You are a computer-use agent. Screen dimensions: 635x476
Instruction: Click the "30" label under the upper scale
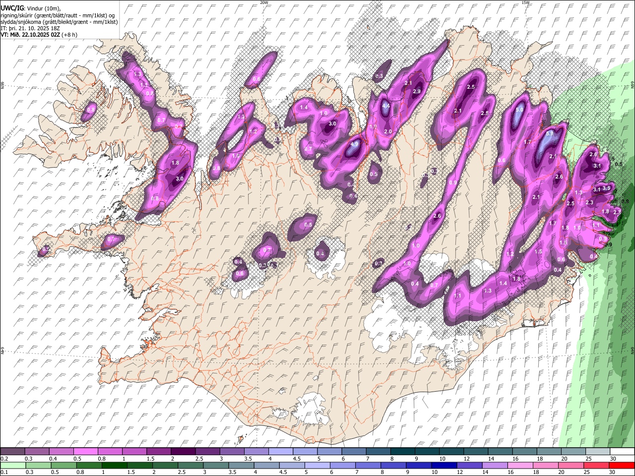[x=613, y=459]
